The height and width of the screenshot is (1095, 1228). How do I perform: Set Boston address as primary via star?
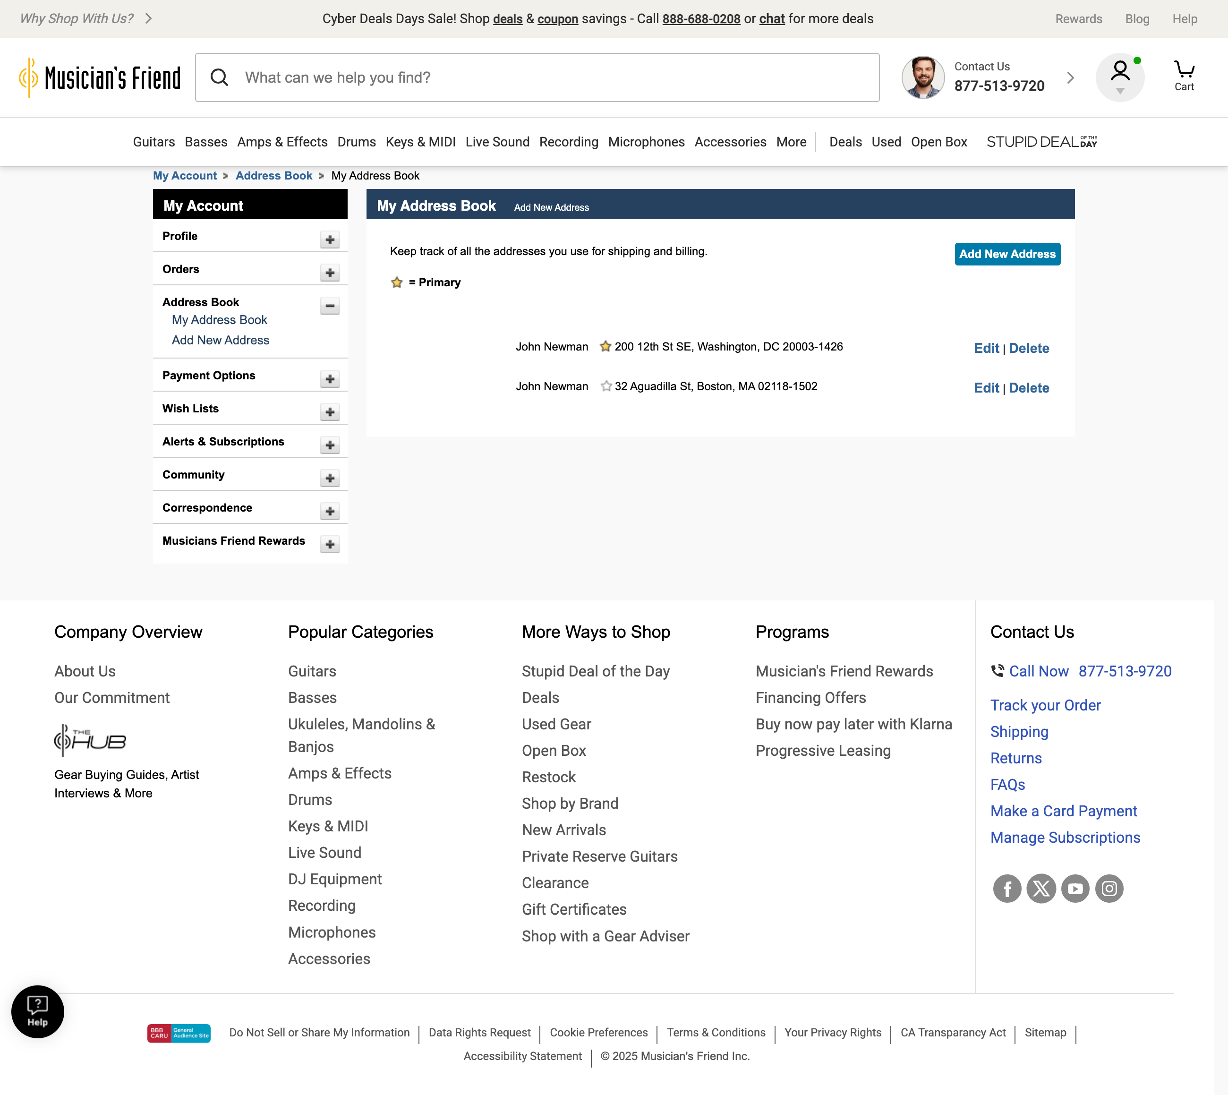606,386
